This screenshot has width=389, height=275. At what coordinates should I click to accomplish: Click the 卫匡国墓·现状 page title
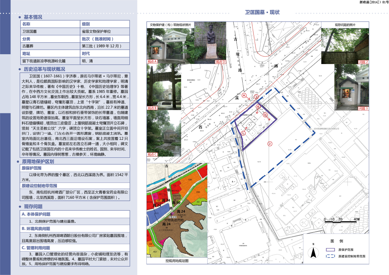tap(262, 12)
